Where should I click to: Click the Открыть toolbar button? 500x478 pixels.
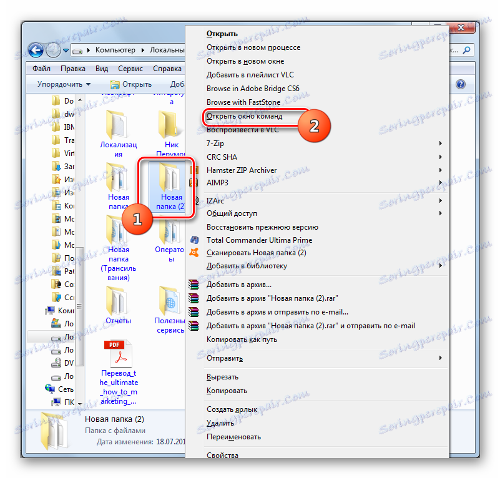[130, 84]
